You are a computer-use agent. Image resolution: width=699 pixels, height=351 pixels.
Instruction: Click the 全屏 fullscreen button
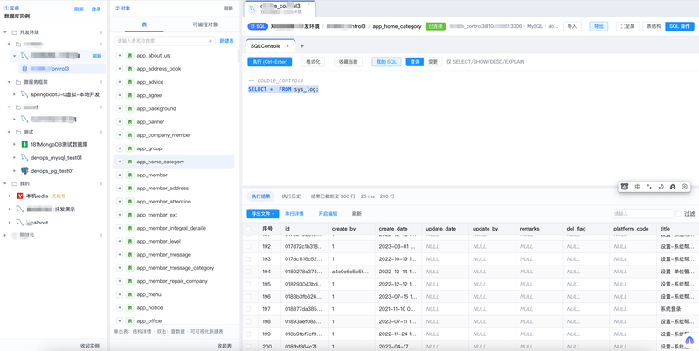tap(627, 26)
